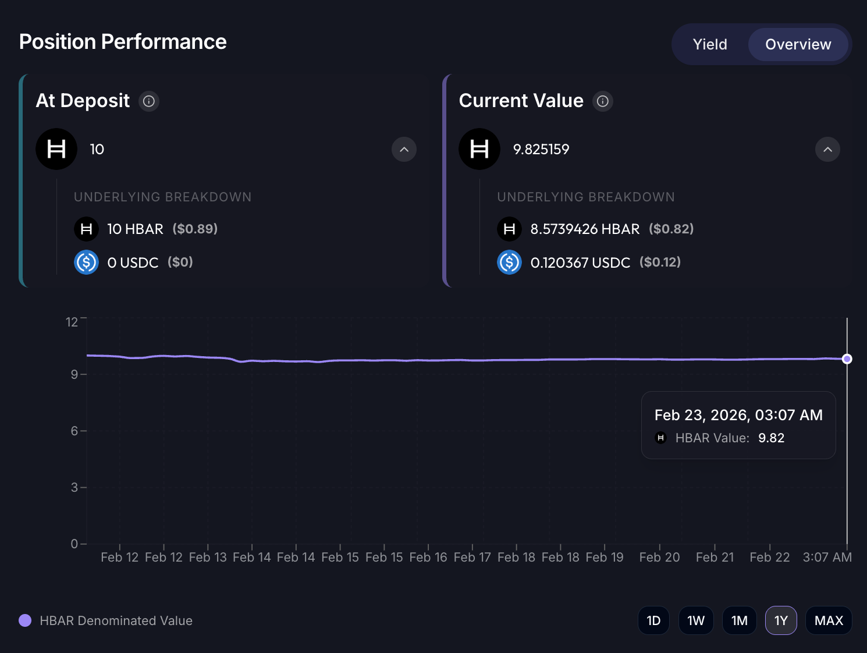Switch to the Yield tab
Viewport: 867px width, 653px height.
[x=710, y=44]
